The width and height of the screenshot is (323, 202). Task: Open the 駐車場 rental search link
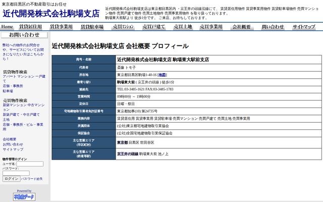(x=8, y=91)
